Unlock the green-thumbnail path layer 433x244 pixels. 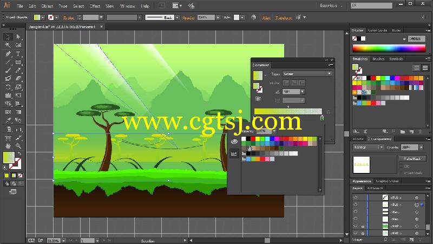363,226
